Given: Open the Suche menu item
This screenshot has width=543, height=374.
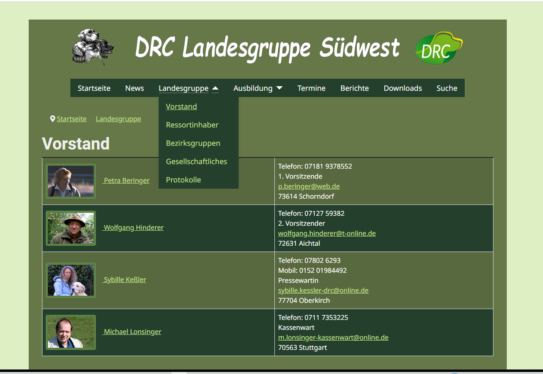Looking at the screenshot, I should click(447, 88).
